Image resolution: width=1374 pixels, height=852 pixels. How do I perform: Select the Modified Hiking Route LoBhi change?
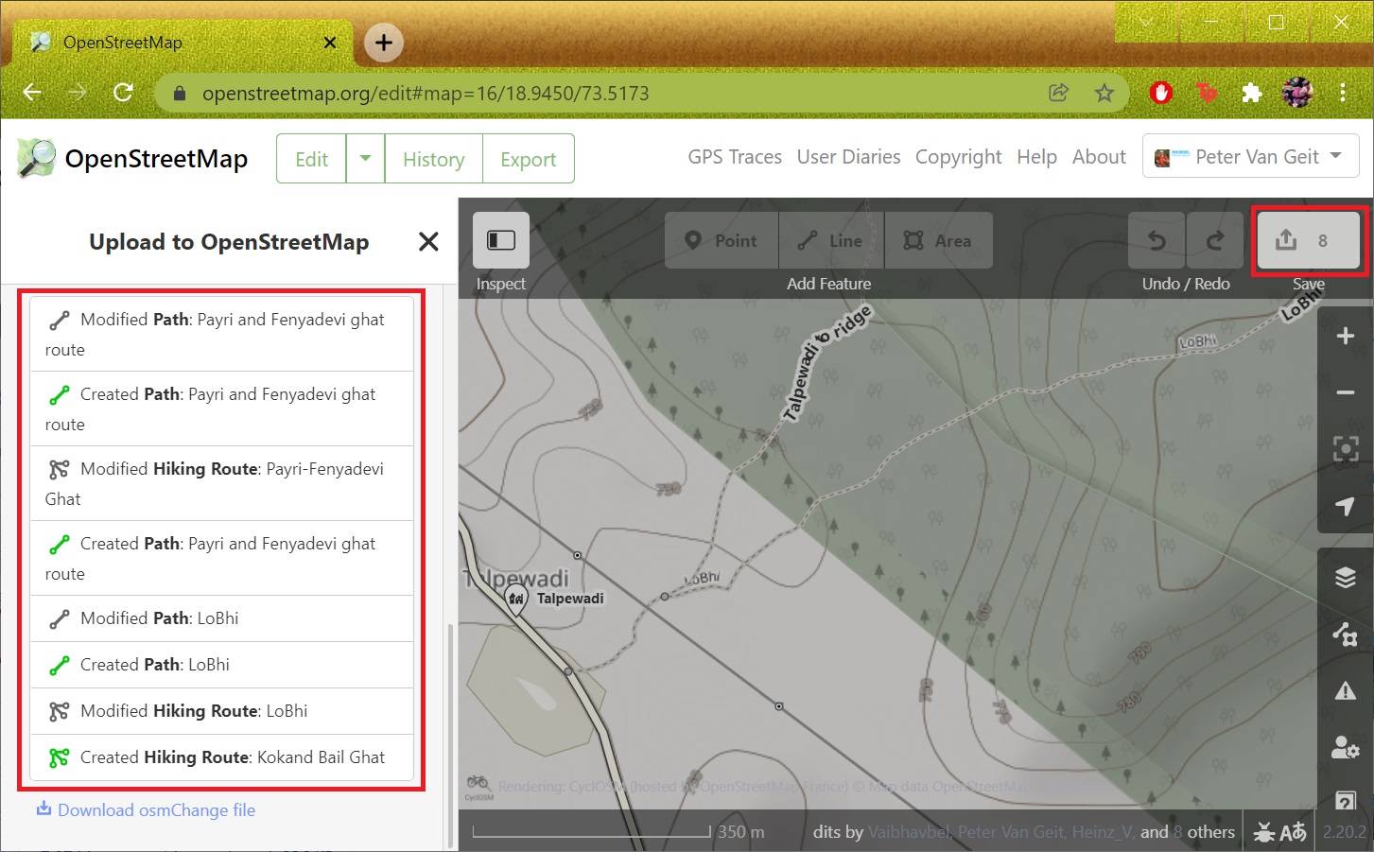click(222, 711)
